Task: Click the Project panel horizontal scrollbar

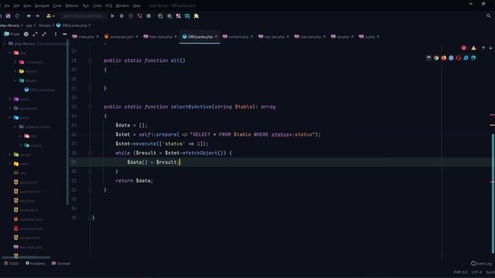Action: pos(26,257)
